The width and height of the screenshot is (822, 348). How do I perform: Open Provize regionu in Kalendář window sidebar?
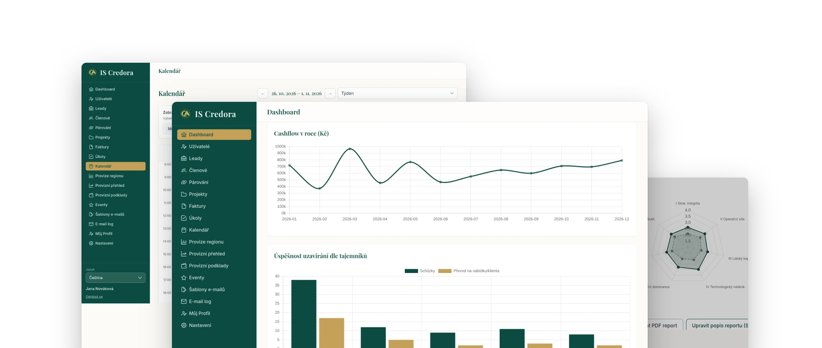click(115, 176)
